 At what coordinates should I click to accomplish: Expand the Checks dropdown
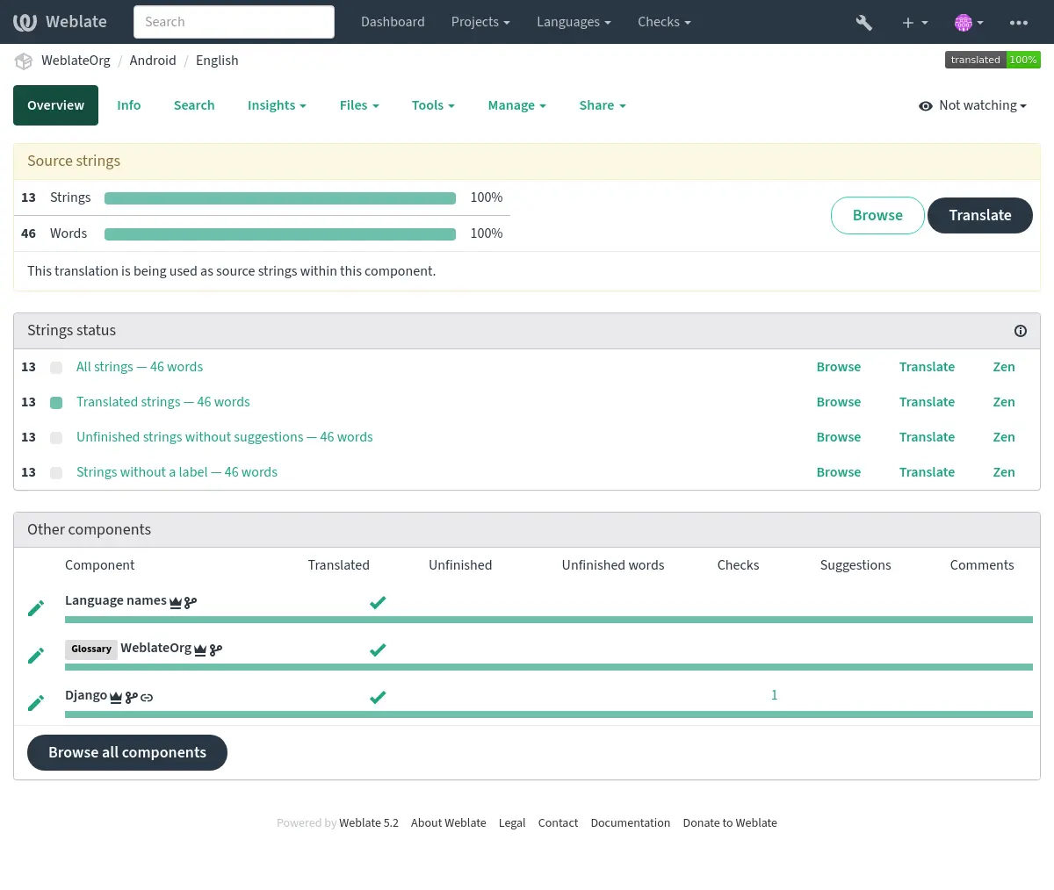pyautogui.click(x=664, y=22)
